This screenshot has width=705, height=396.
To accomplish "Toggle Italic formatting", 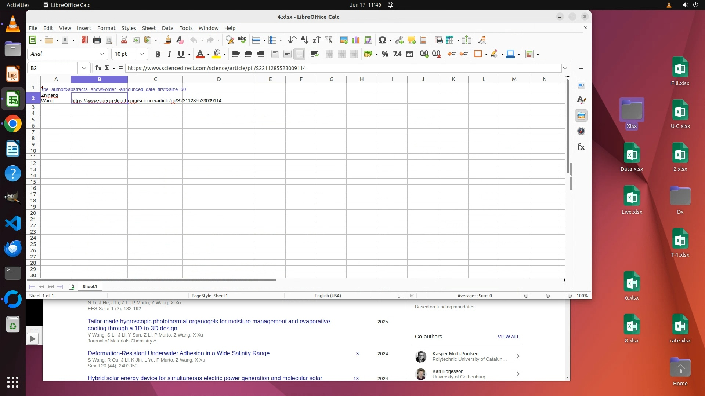I will (169, 54).
